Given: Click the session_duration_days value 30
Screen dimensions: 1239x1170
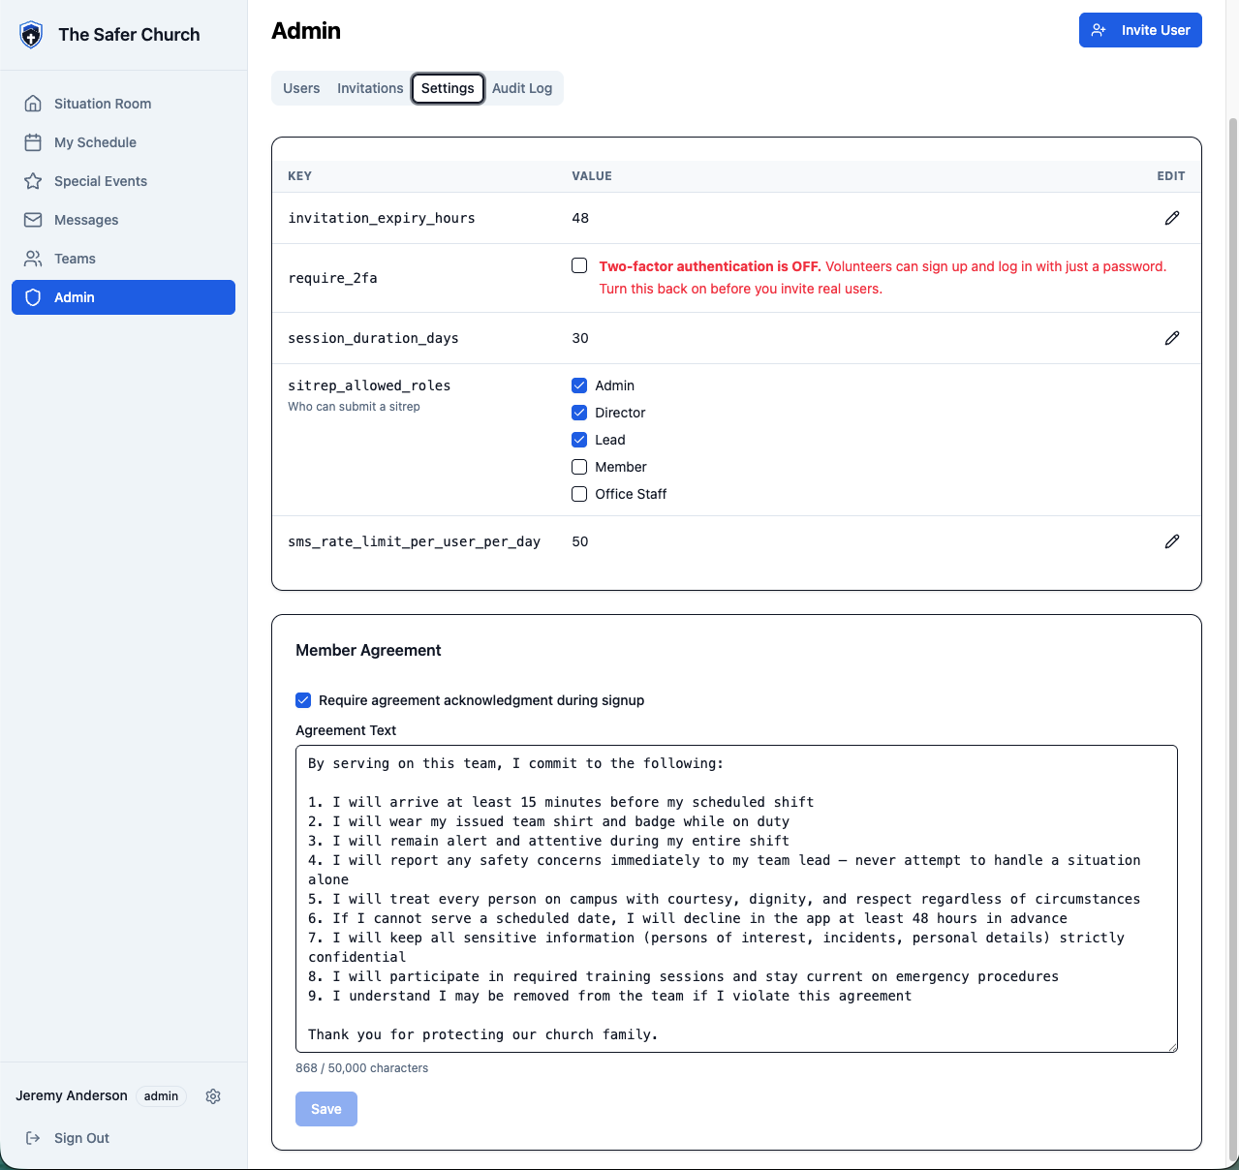Looking at the screenshot, I should pyautogui.click(x=580, y=338).
